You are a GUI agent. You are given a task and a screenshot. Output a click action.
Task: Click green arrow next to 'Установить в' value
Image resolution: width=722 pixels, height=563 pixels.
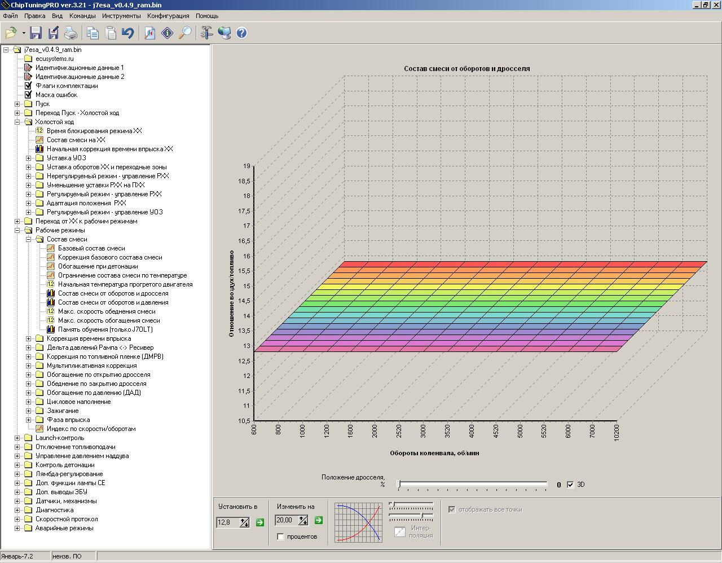pos(260,522)
